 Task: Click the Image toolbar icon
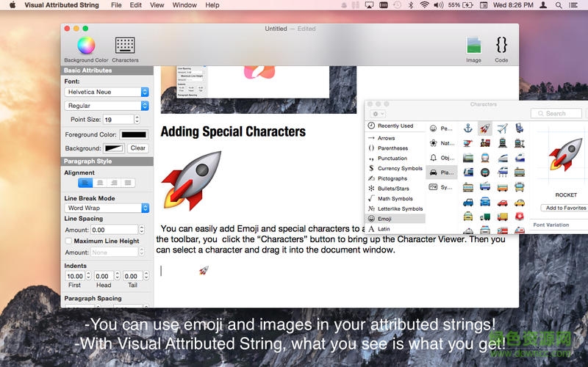coord(473,45)
